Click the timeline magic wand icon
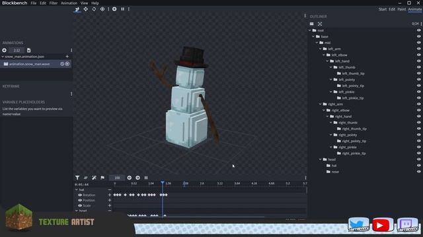The height and width of the screenshot is (237, 423). [x=94, y=178]
